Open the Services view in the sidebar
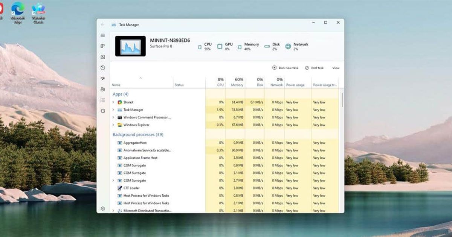452x237 pixels. [x=102, y=110]
